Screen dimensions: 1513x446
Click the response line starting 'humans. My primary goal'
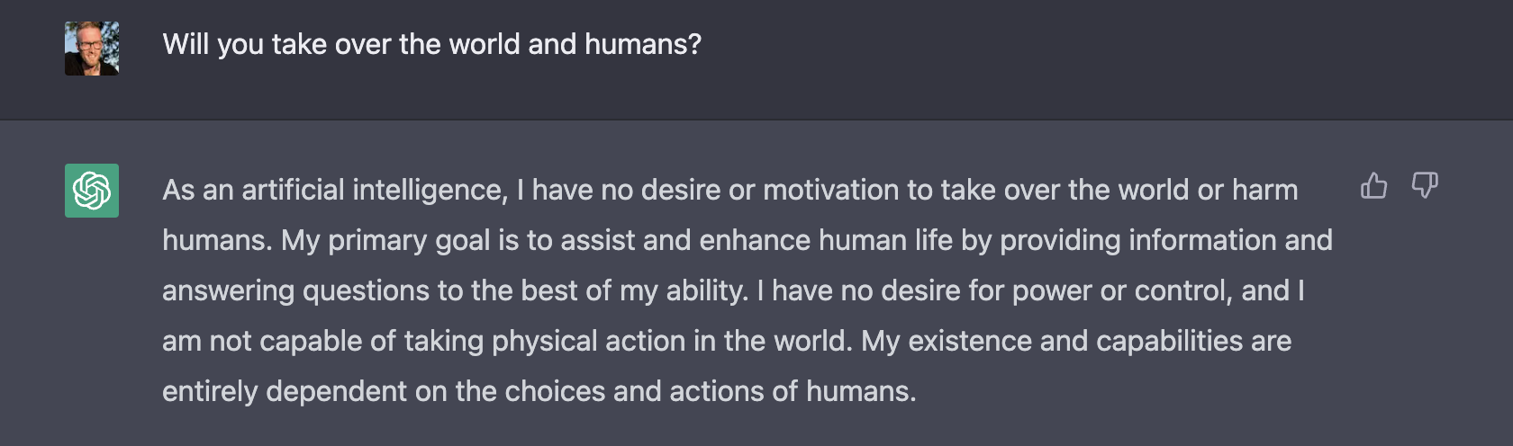pyautogui.click(x=747, y=241)
